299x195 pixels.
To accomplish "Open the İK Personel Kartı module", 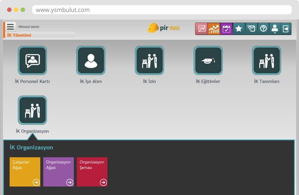I will [33, 61].
